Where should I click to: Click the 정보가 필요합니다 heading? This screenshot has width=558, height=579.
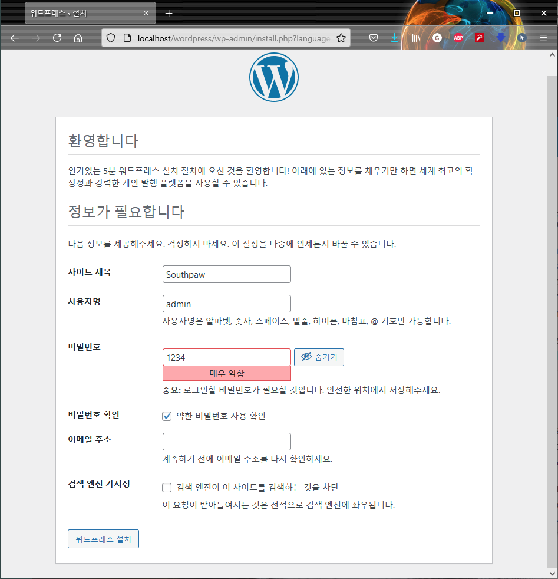126,212
